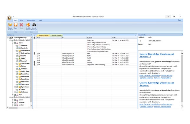The image size is (190, 124).
Task: Open the Registration ribbon tab
Action: coord(31,20)
